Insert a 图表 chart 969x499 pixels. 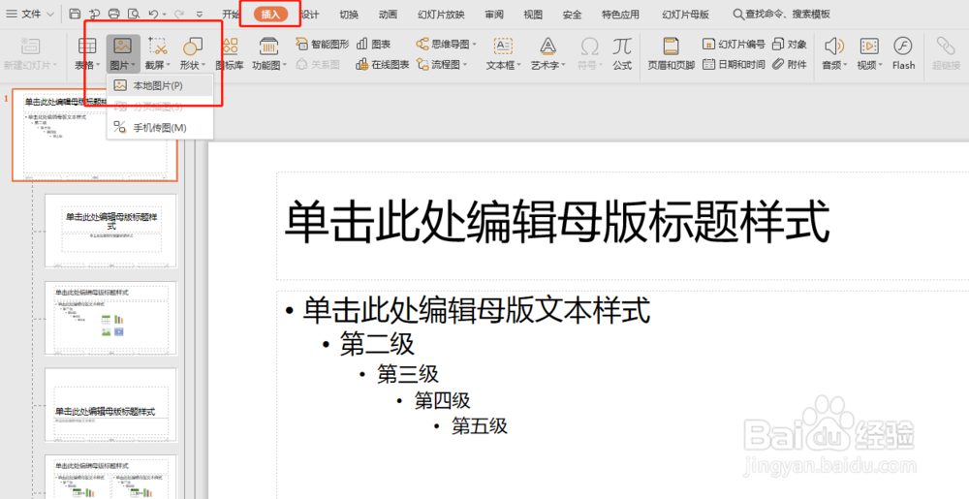pos(374,44)
